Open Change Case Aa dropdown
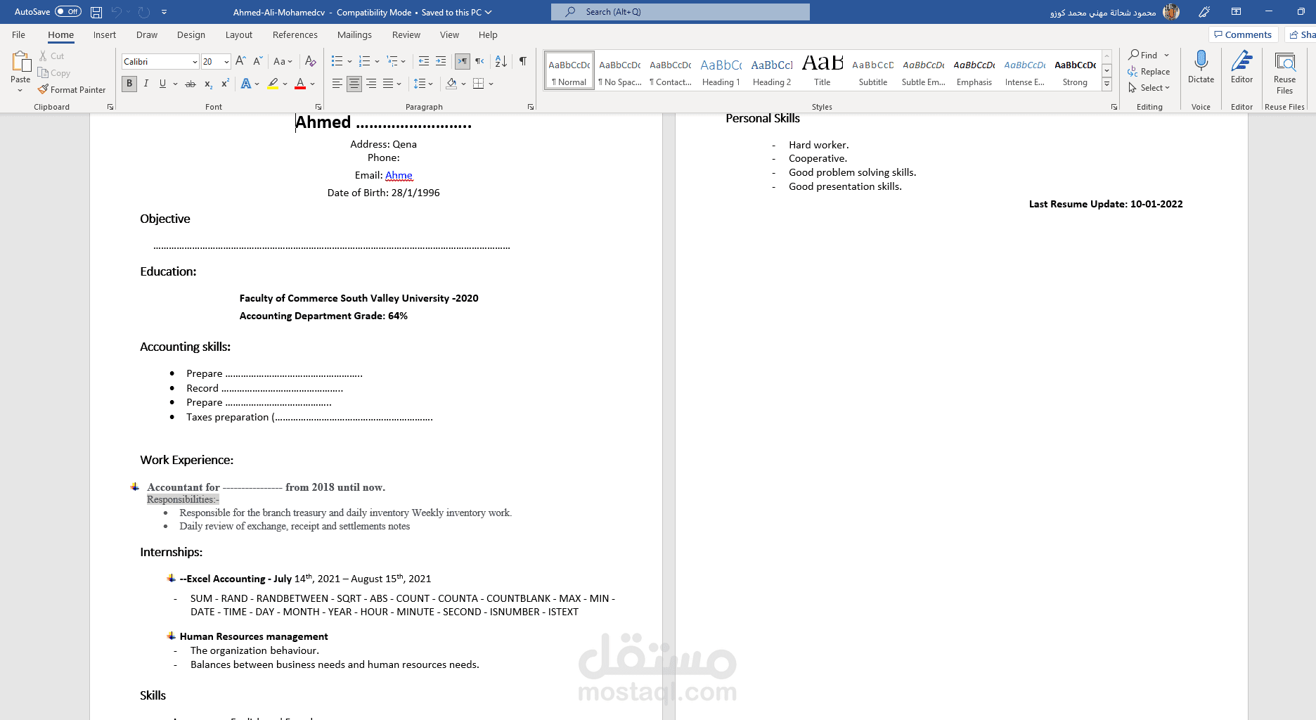 pos(283,61)
